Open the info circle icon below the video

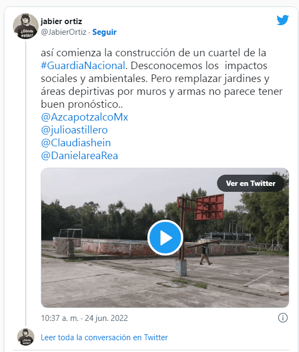click(x=282, y=318)
